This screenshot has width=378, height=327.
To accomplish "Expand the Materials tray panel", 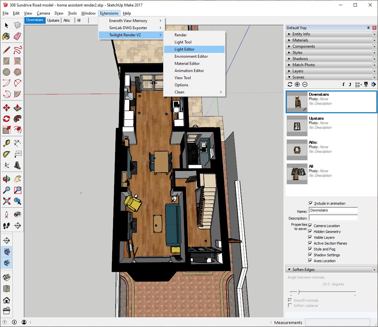I will pos(300,40).
